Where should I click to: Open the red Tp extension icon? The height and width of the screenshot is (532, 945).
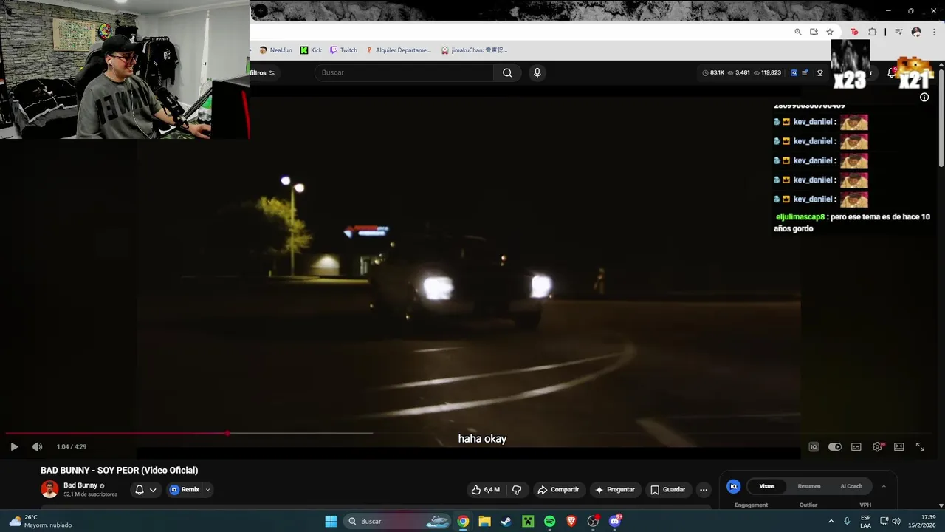click(x=854, y=32)
